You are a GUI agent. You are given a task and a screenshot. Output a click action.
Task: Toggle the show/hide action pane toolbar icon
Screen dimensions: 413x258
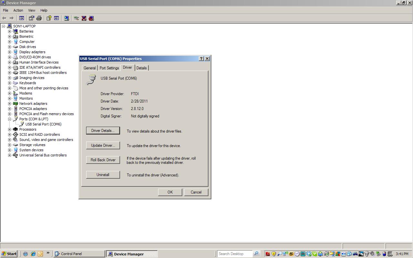click(x=56, y=18)
